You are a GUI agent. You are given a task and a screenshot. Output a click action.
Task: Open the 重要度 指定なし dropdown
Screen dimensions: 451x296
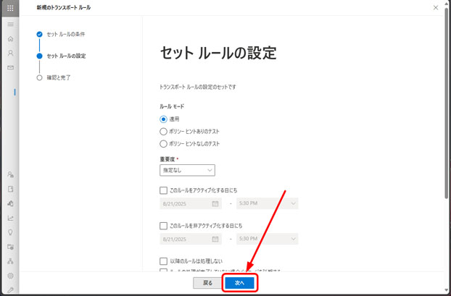187,170
